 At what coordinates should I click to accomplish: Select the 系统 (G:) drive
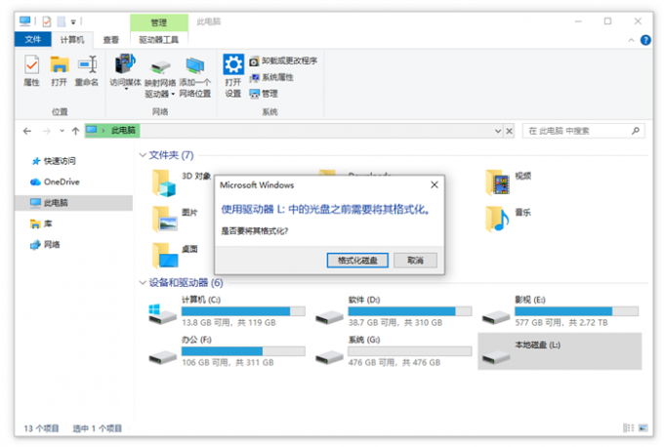tap(394, 351)
